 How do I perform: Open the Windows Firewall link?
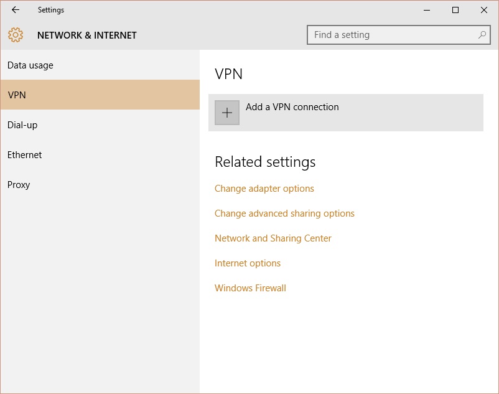click(250, 288)
